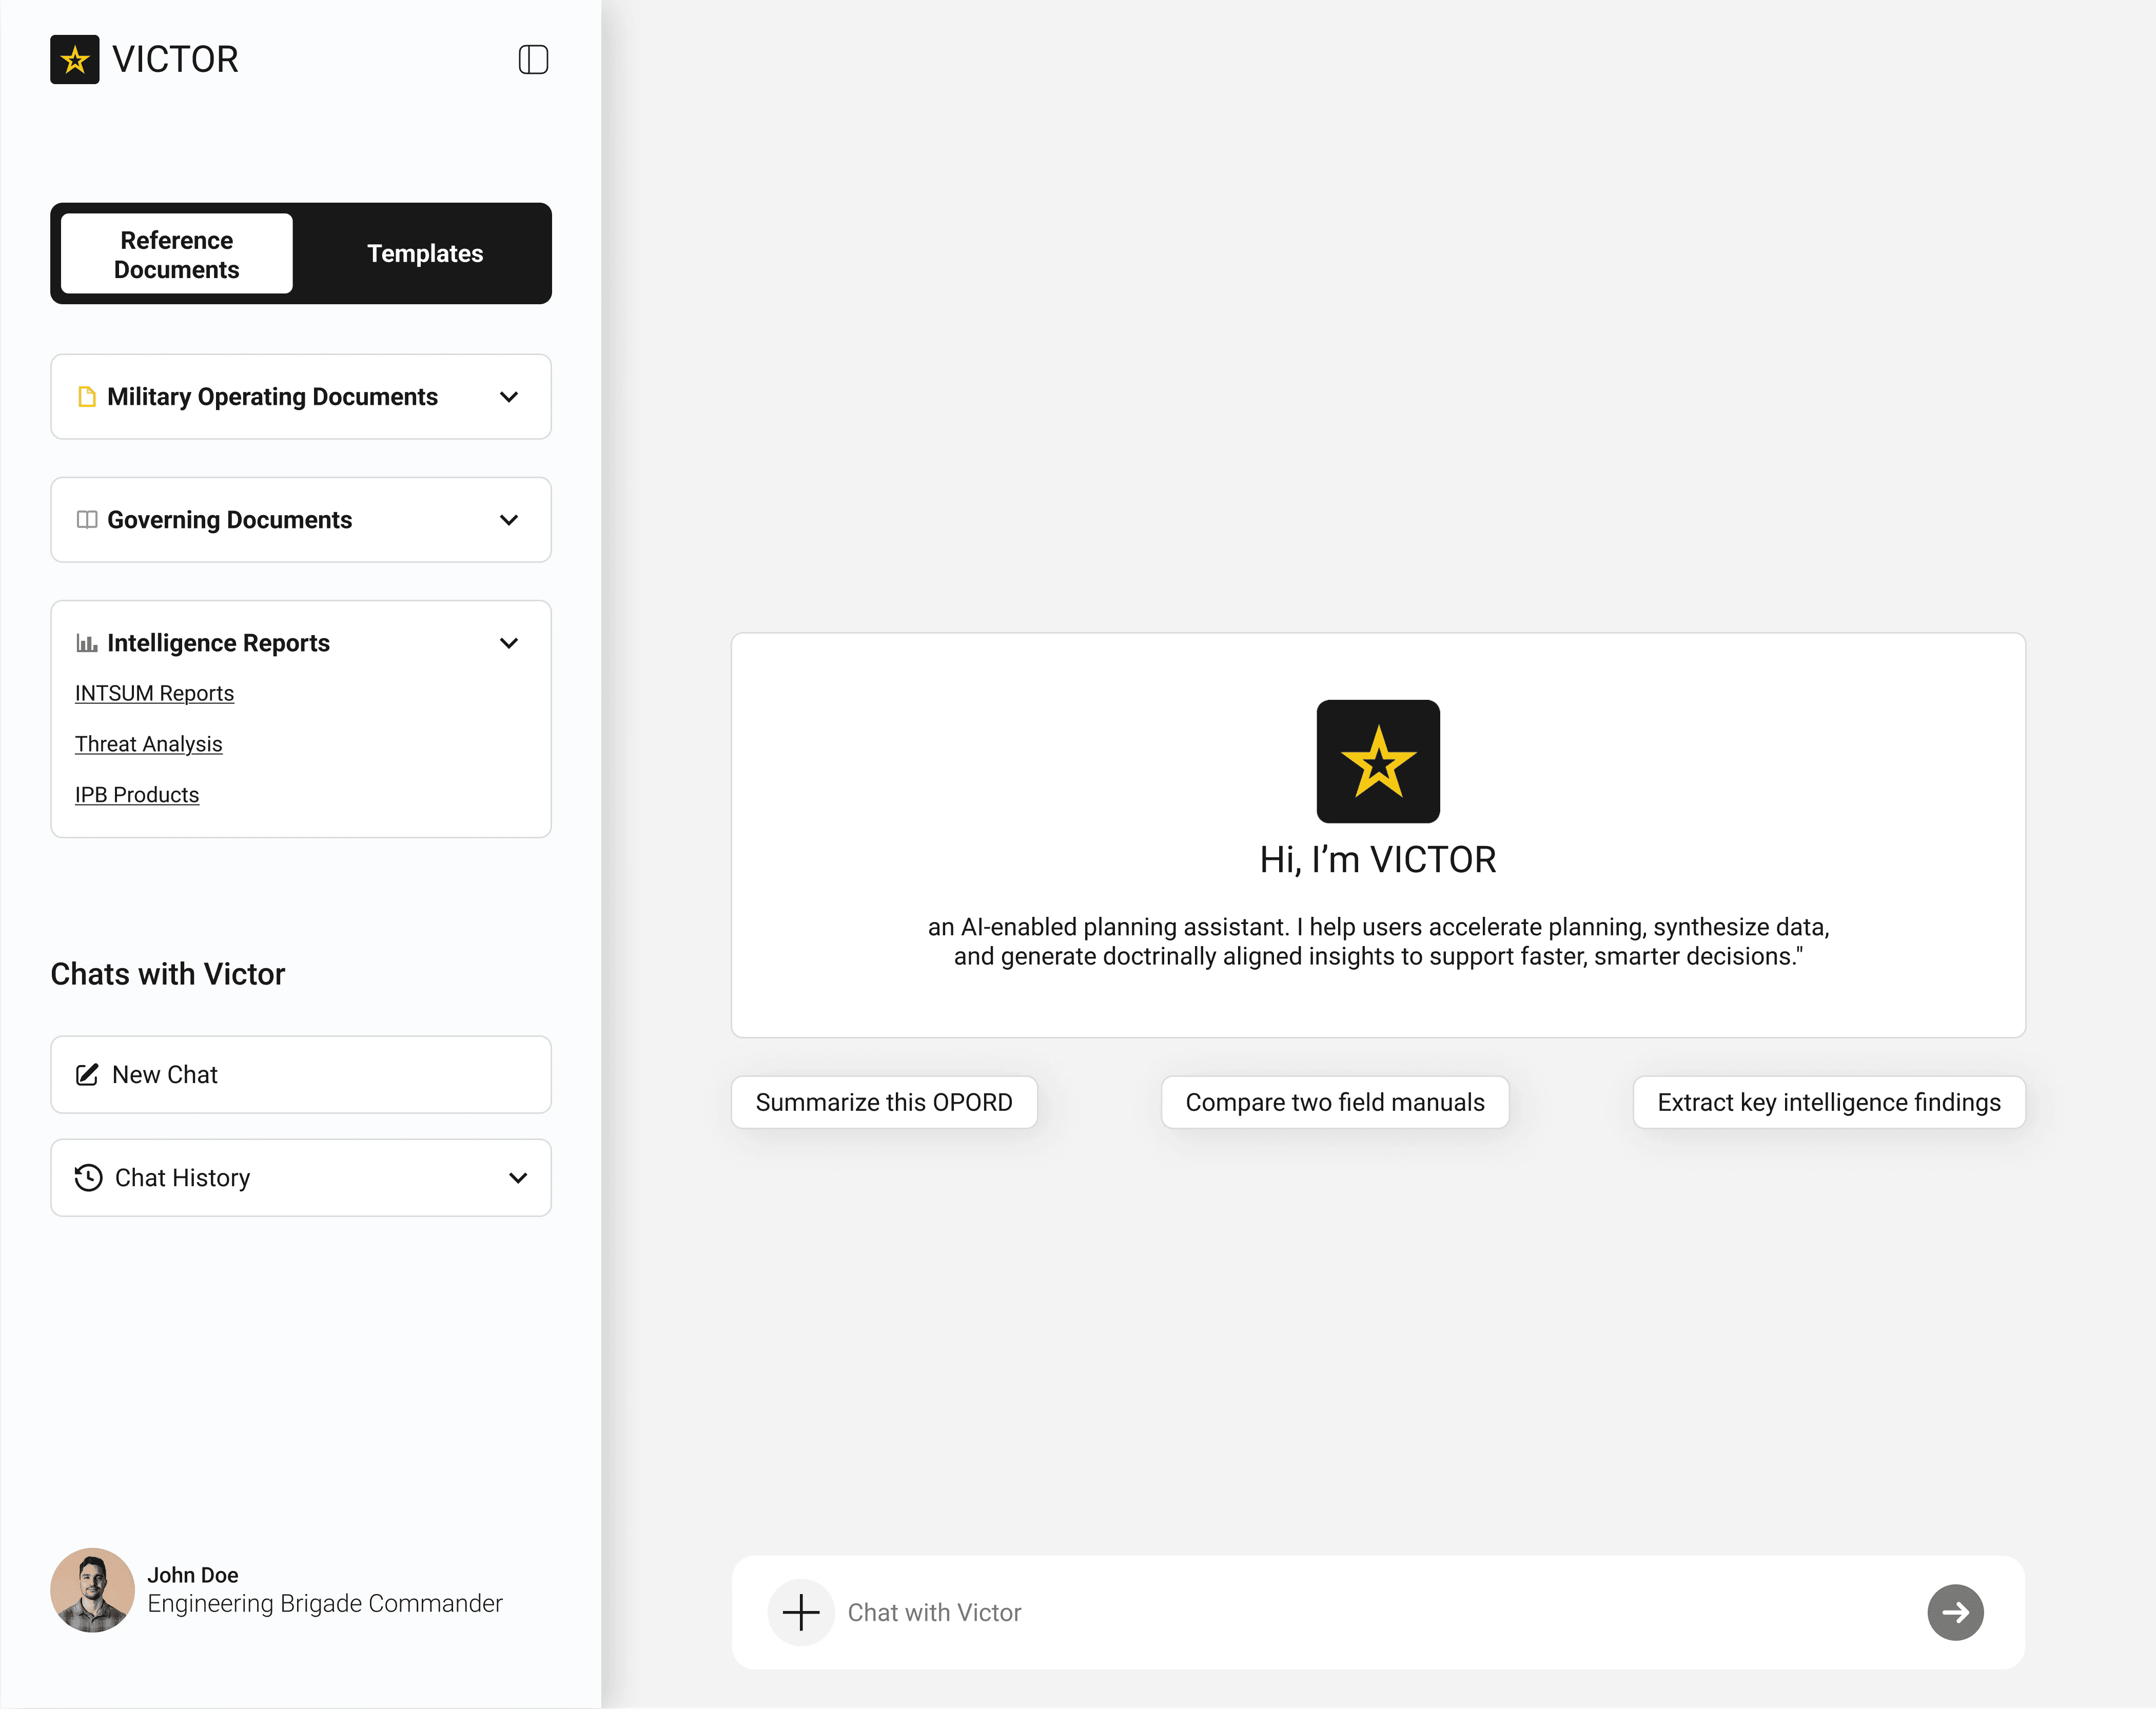Click the plus icon in the chat input

click(x=800, y=1612)
